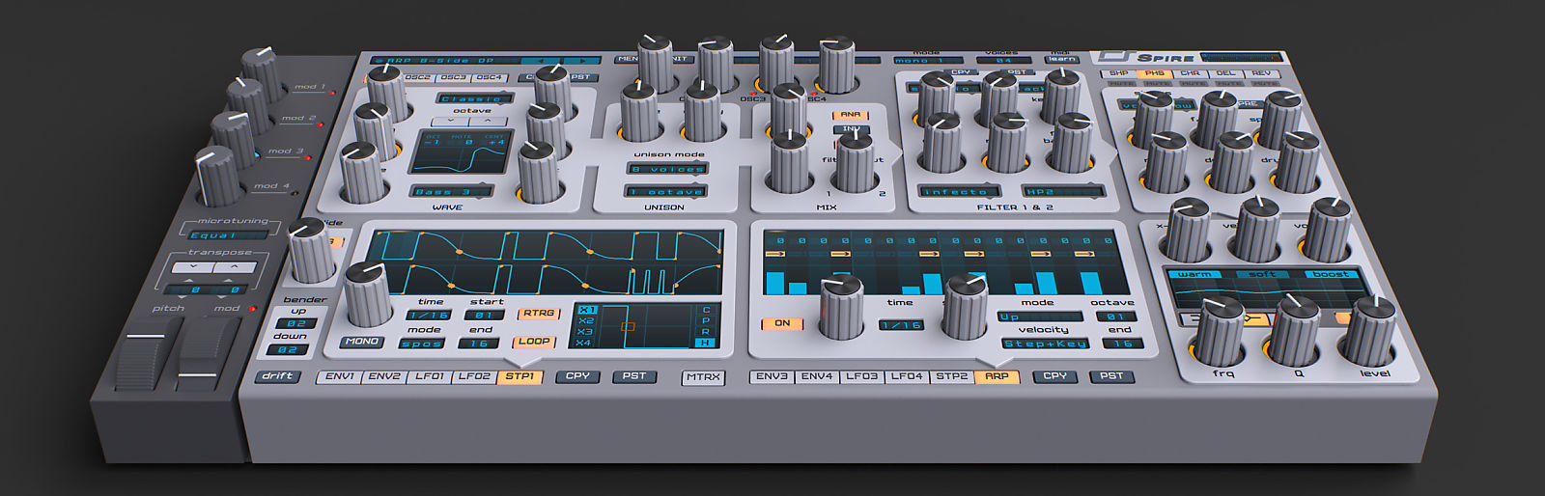Switch to the OSC4 tab

click(x=490, y=78)
